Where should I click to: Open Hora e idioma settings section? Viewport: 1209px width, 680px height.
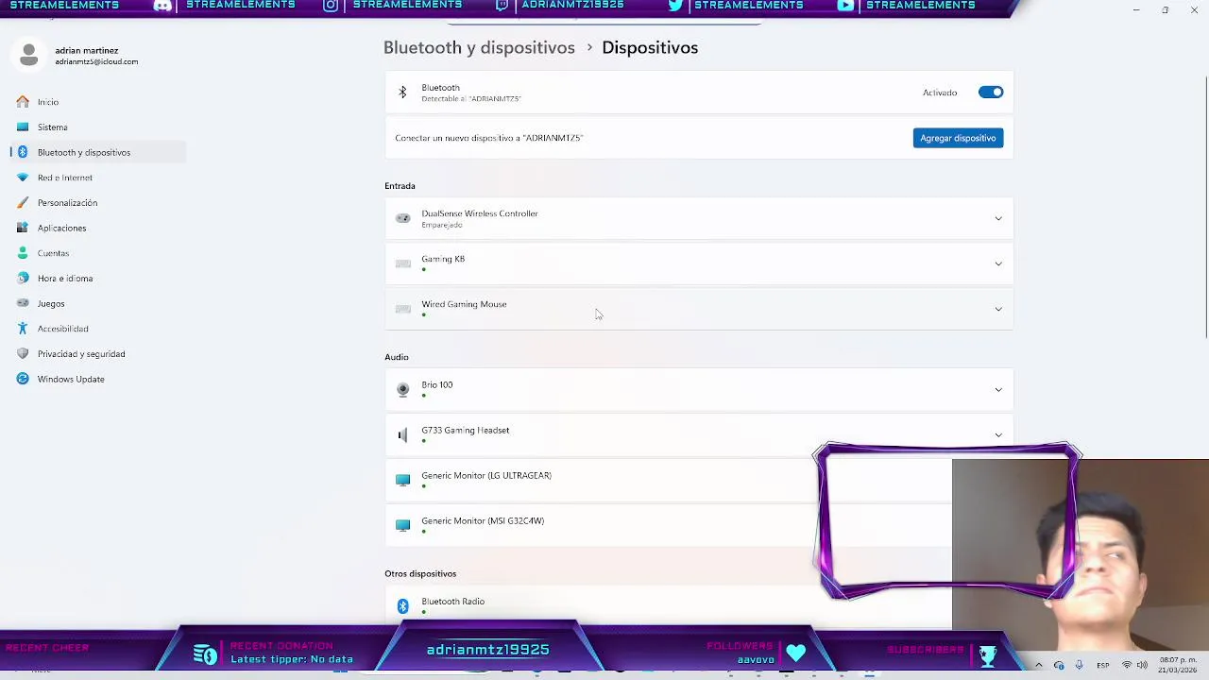pos(98,279)
